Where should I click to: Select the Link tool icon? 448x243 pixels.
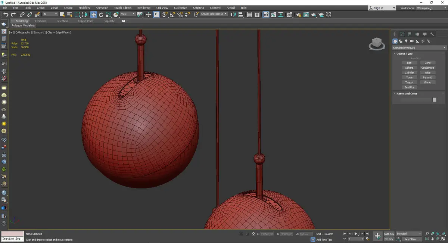coord(22,15)
